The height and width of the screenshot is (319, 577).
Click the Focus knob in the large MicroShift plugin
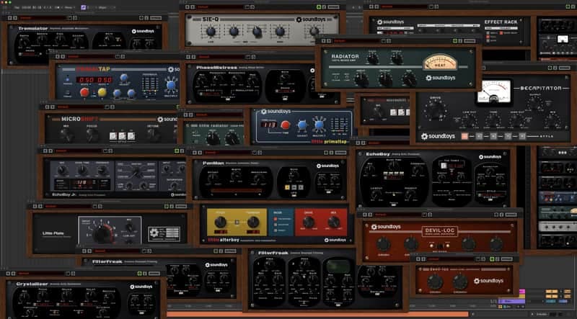point(92,135)
